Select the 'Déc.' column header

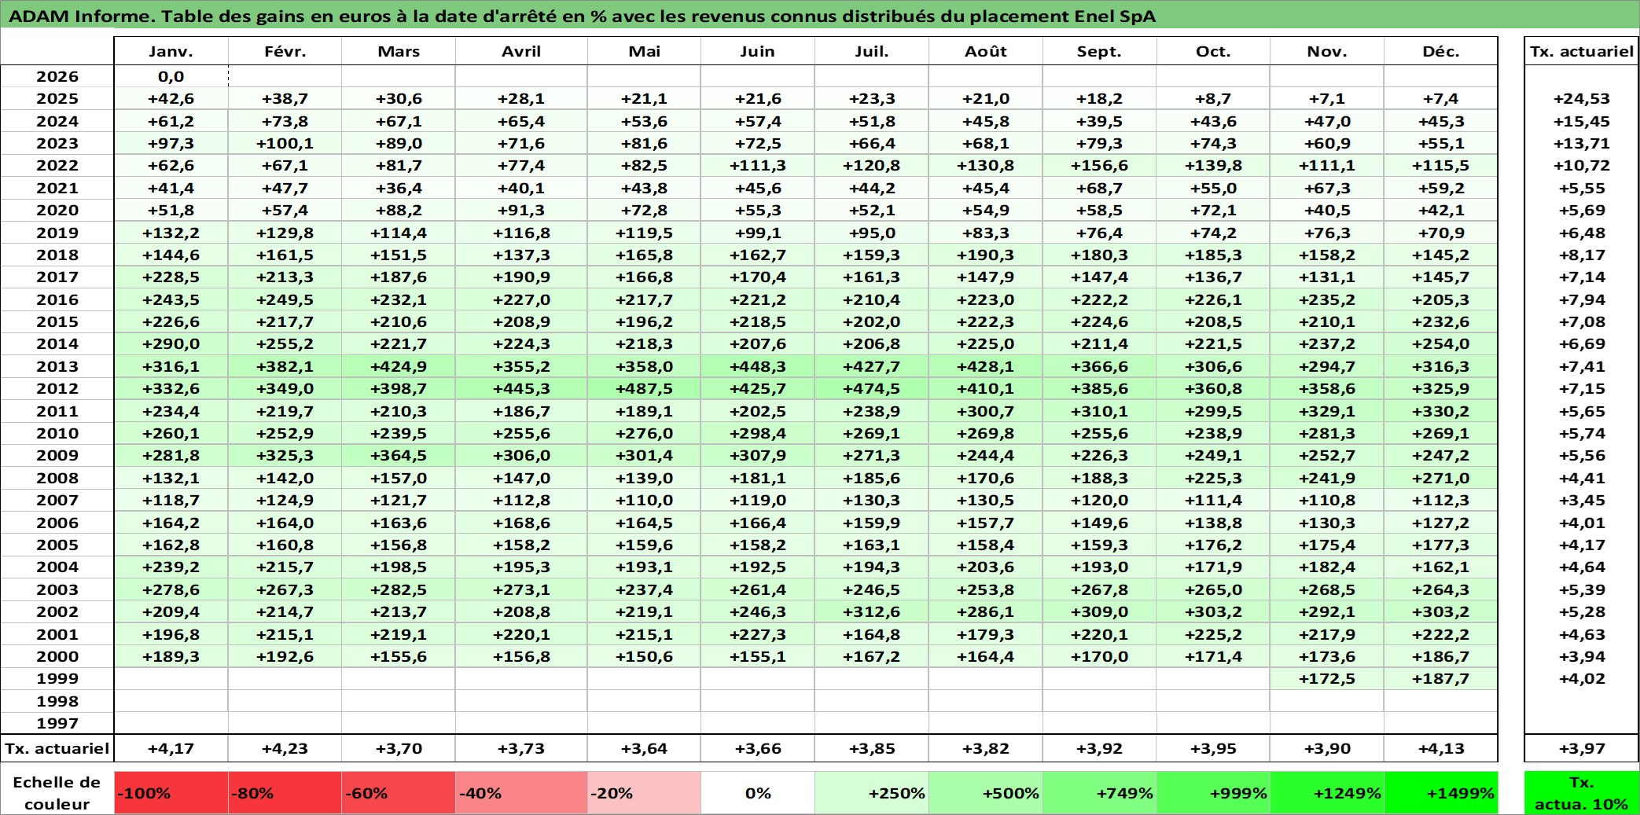pyautogui.click(x=1441, y=51)
